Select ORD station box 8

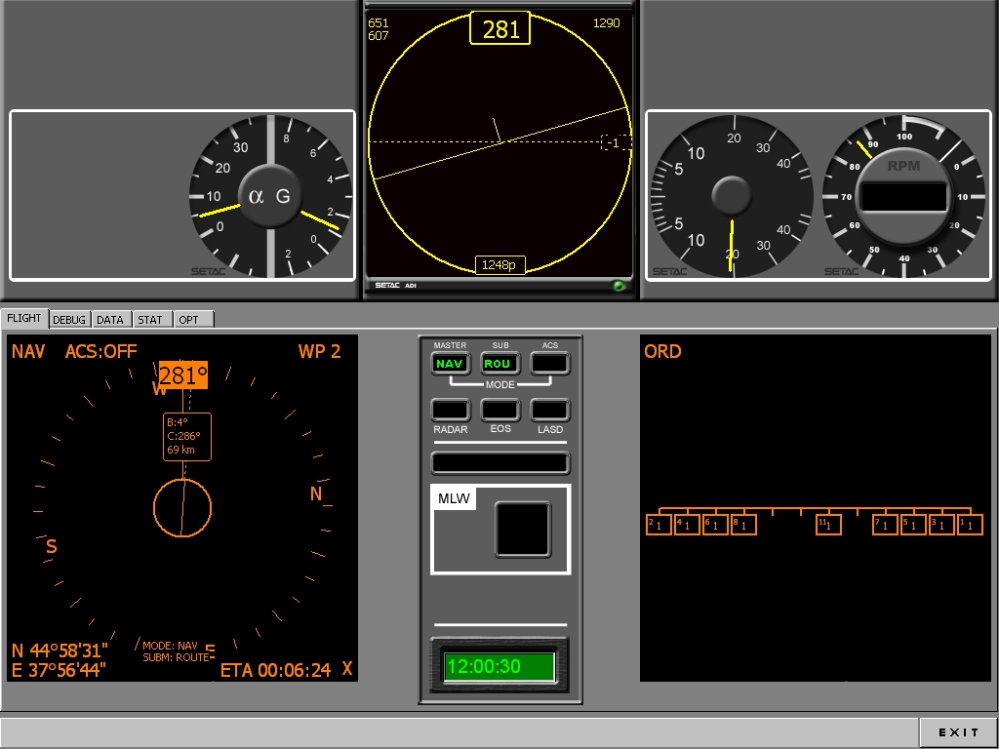pyautogui.click(x=743, y=525)
